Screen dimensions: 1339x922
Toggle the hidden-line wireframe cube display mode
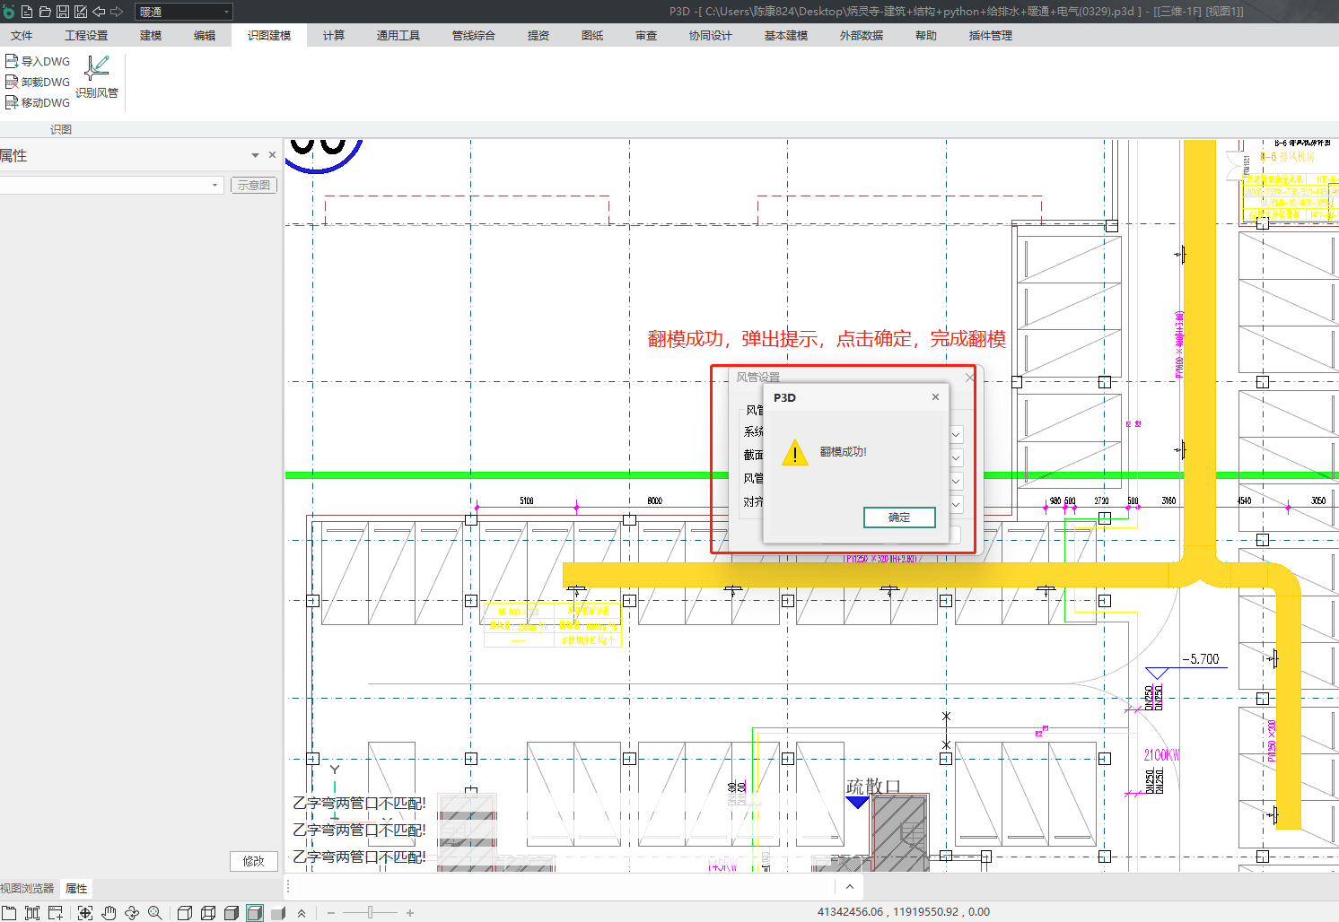click(x=208, y=913)
